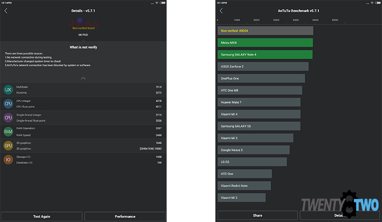This screenshot has height=222, width=382.
Task: Select the Xiaomi Redmi Note bar
Action: [x=244, y=186]
